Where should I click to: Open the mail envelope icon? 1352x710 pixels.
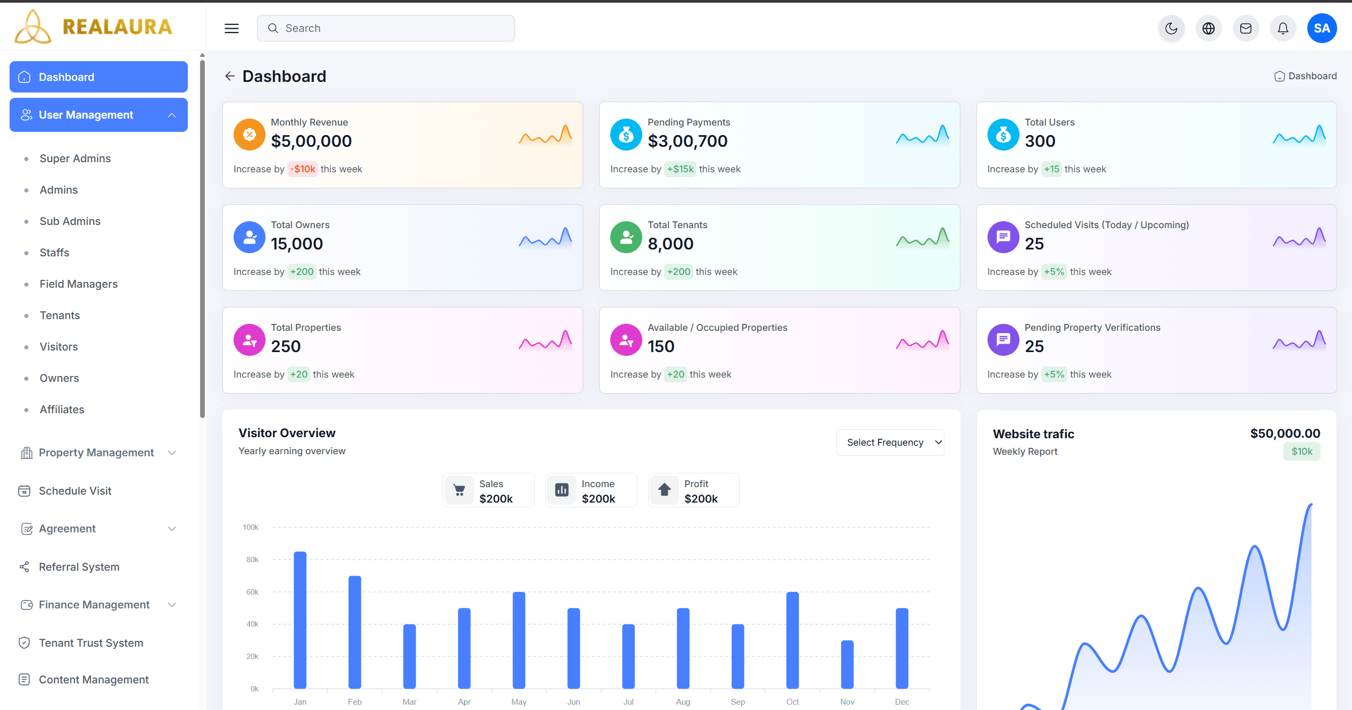coord(1246,28)
